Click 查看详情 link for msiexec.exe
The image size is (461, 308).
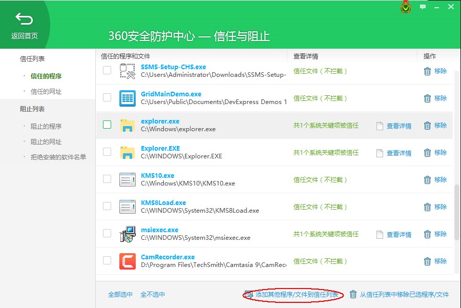pos(399,234)
